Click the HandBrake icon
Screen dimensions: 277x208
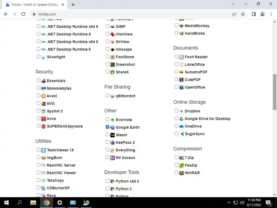[182, 33]
